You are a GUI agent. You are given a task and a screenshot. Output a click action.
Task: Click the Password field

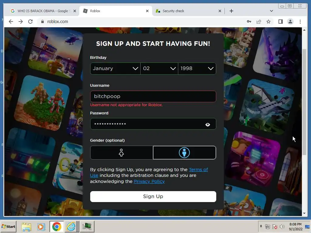(x=153, y=124)
